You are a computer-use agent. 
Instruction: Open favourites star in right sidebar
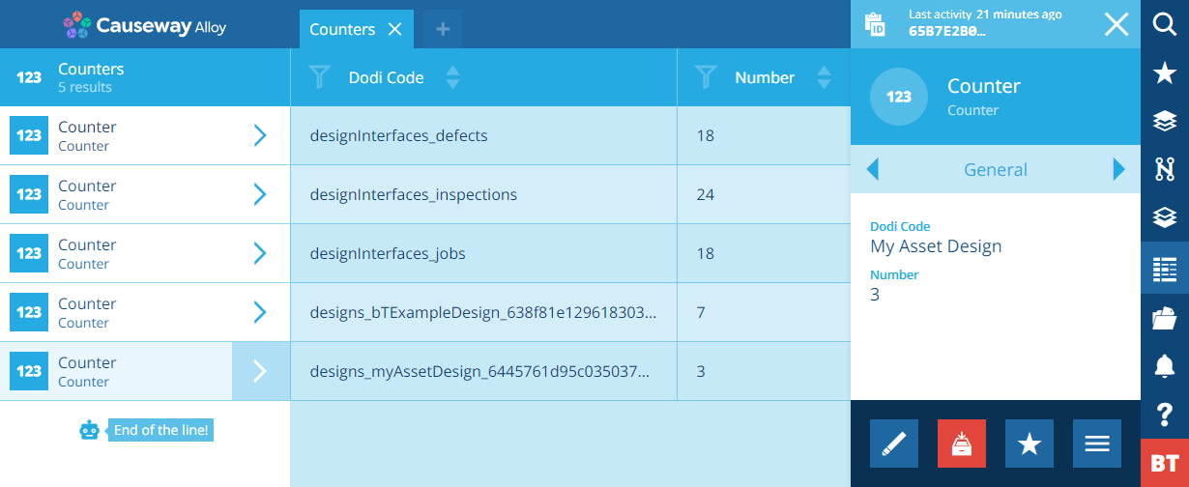[1165, 73]
